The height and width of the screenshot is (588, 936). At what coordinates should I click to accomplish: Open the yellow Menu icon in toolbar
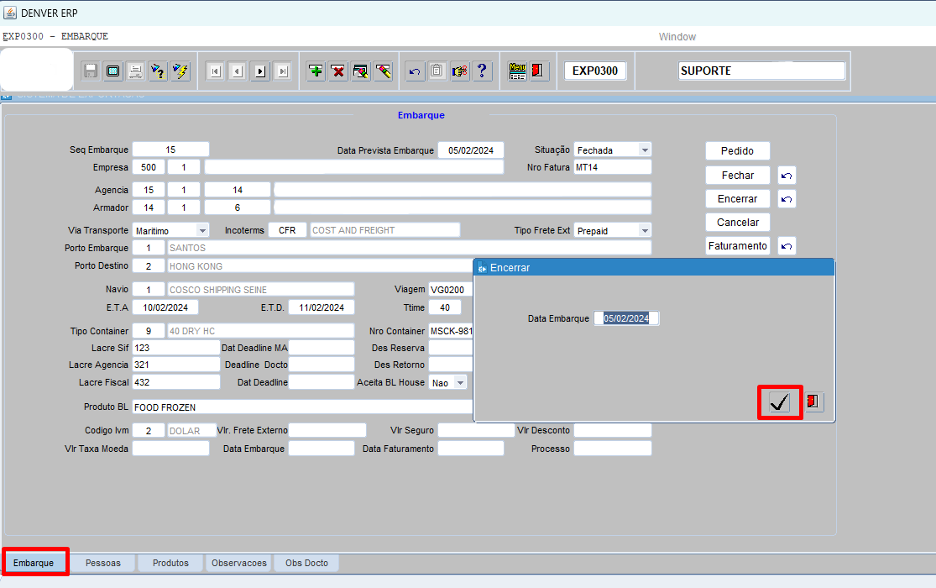pos(517,71)
